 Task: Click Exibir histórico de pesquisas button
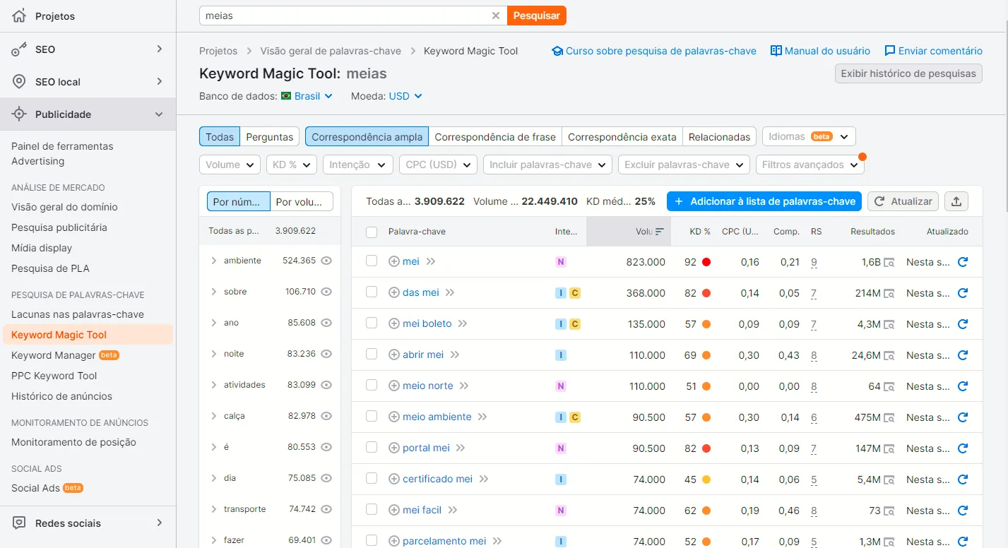(908, 73)
